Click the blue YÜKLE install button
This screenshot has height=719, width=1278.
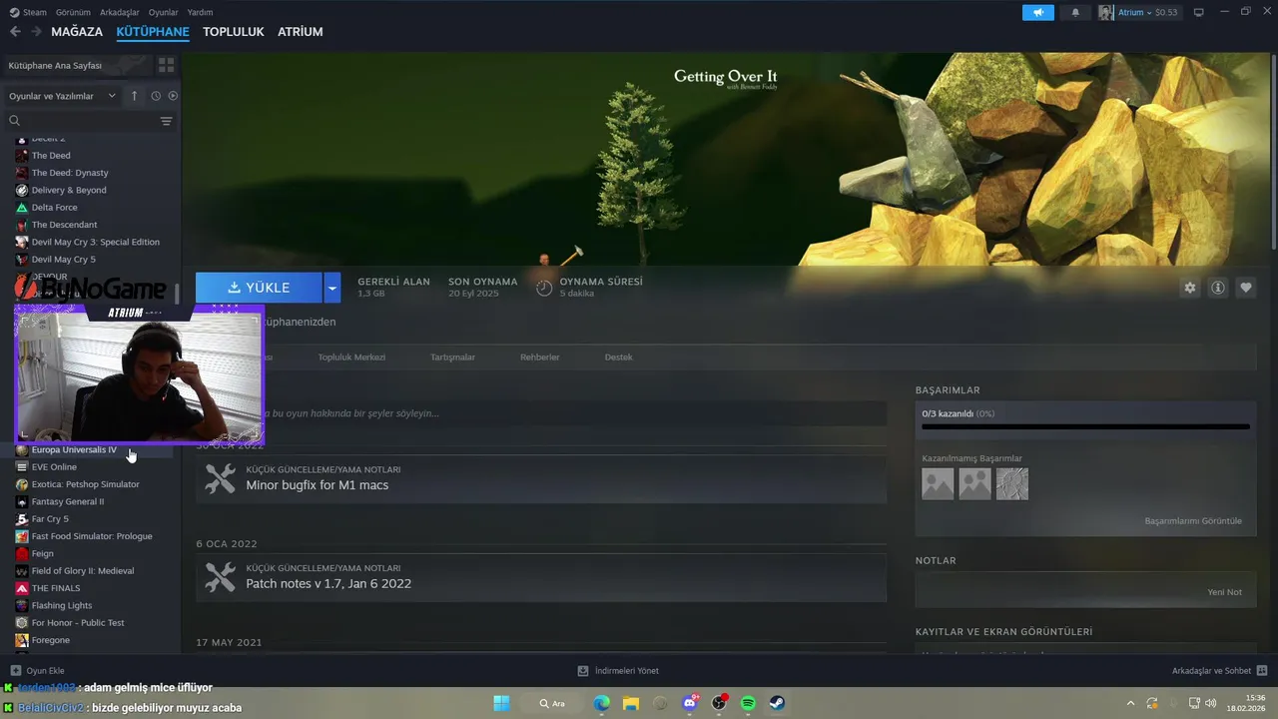259,288
